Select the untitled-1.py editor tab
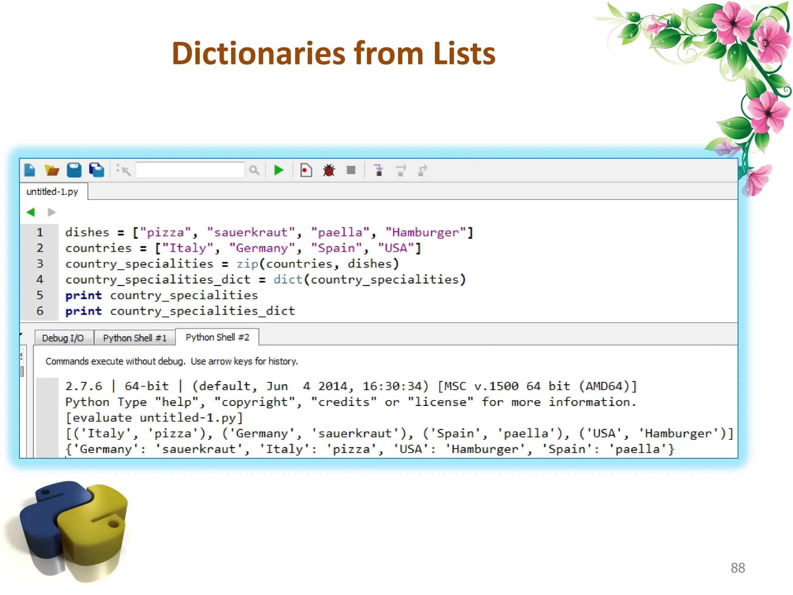This screenshot has height=595, width=793. pyautogui.click(x=52, y=192)
